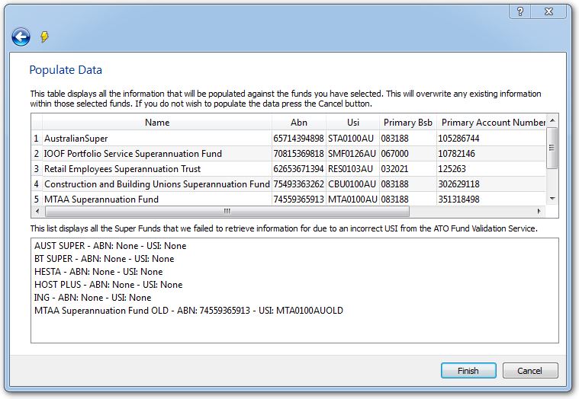The image size is (579, 399).
Task: Click USI cell MTA0100AU in the table
Action: (352, 199)
